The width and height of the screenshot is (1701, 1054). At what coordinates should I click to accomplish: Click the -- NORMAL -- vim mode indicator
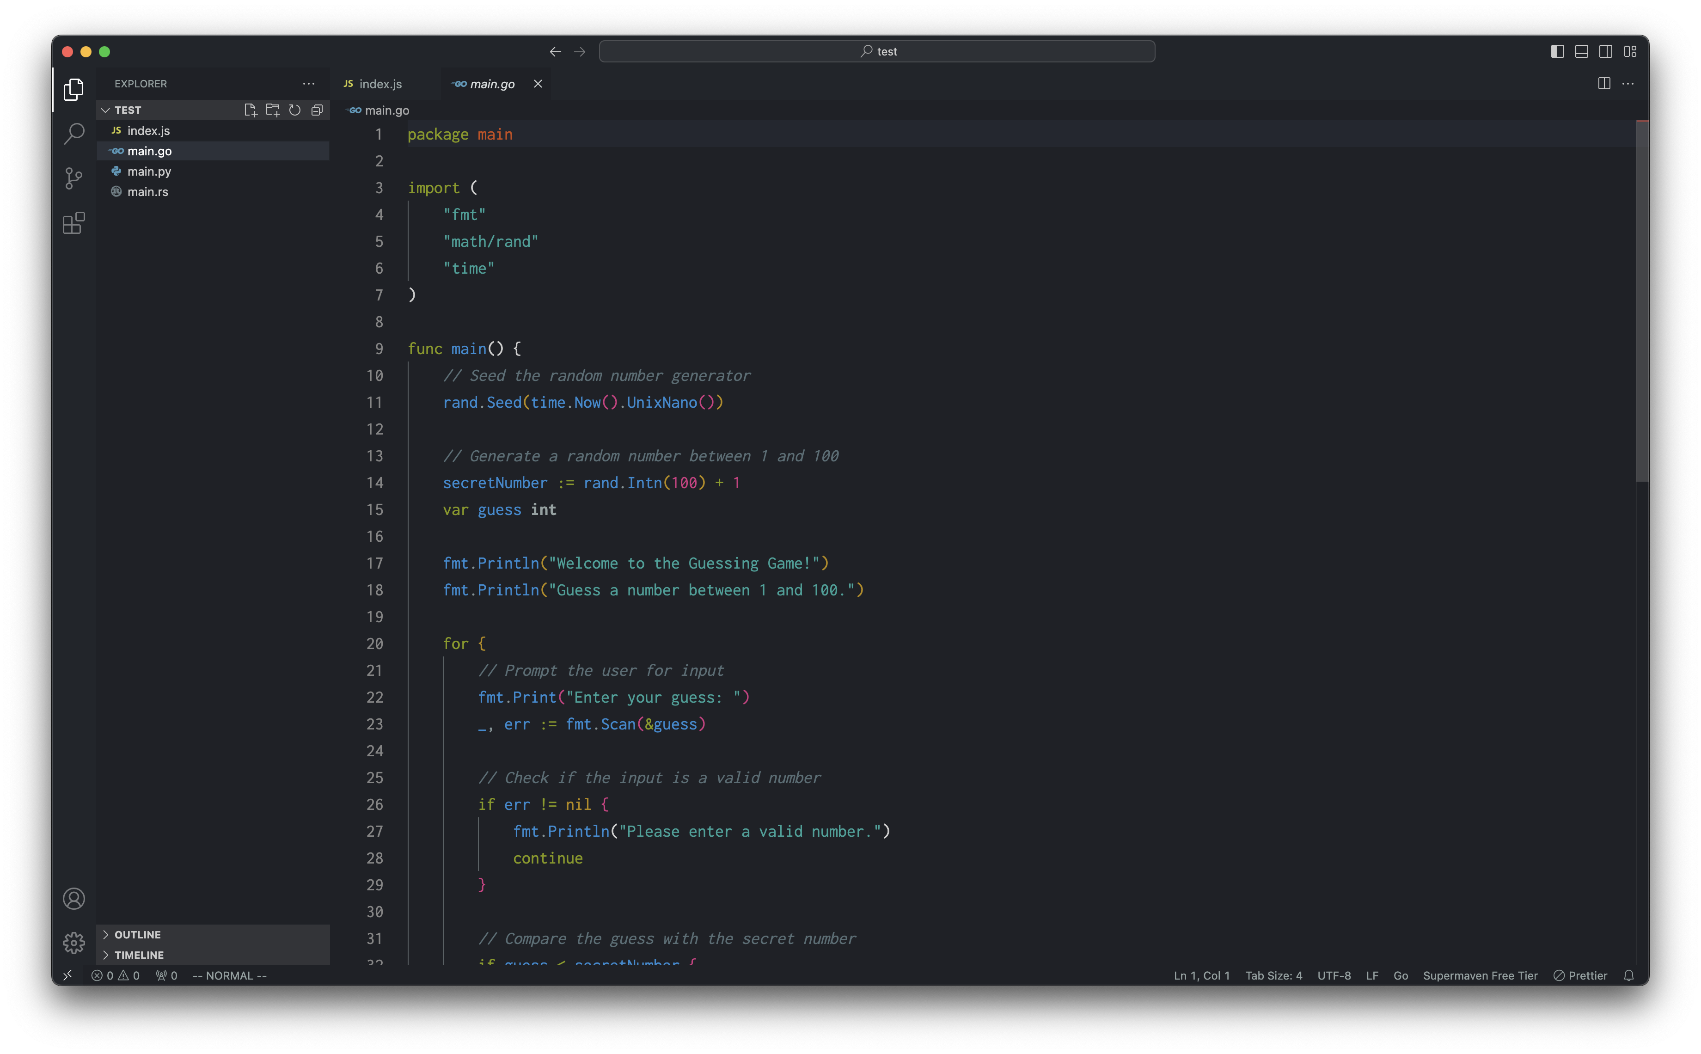pyautogui.click(x=229, y=975)
